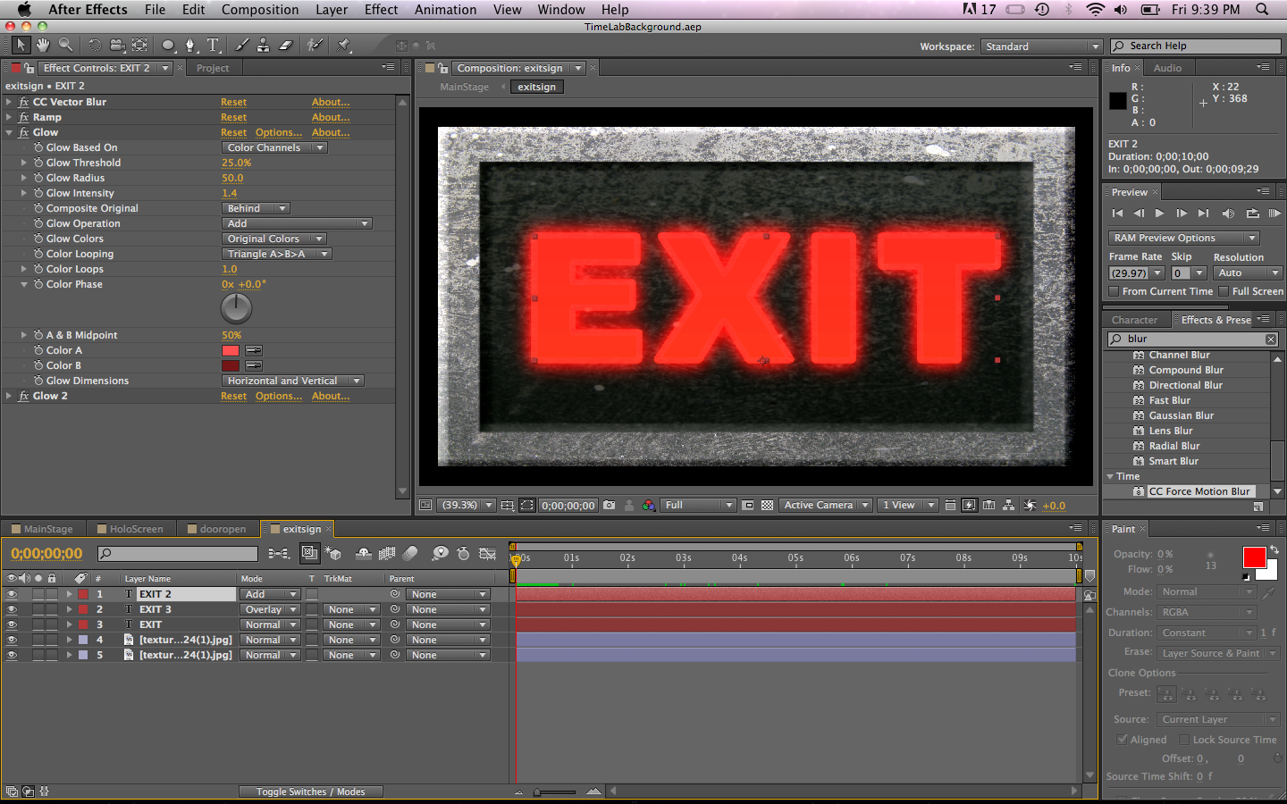Open the Glow Colors dropdown
Image resolution: width=1287 pixels, height=804 pixels.
pyautogui.click(x=274, y=239)
